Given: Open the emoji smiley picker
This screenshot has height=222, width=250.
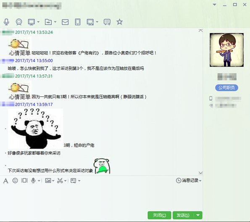Looking at the screenshot, I should tap(15, 180).
